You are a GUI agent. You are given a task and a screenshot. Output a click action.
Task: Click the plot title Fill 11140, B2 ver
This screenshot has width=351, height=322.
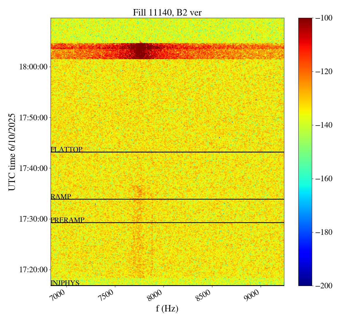click(167, 13)
